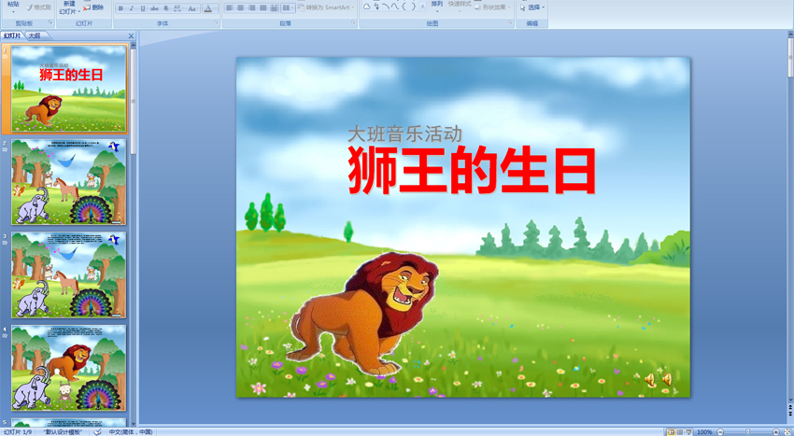
Task: Select slide 1 thumbnail with lion title
Action: [69, 89]
